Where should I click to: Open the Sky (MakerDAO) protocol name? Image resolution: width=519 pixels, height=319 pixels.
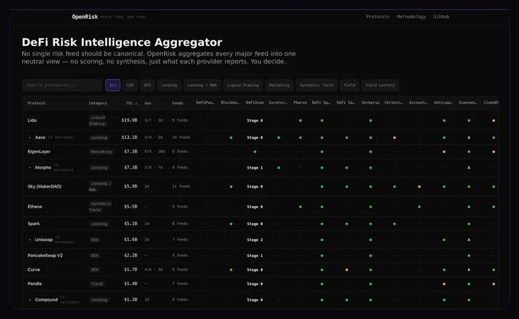tap(44, 187)
